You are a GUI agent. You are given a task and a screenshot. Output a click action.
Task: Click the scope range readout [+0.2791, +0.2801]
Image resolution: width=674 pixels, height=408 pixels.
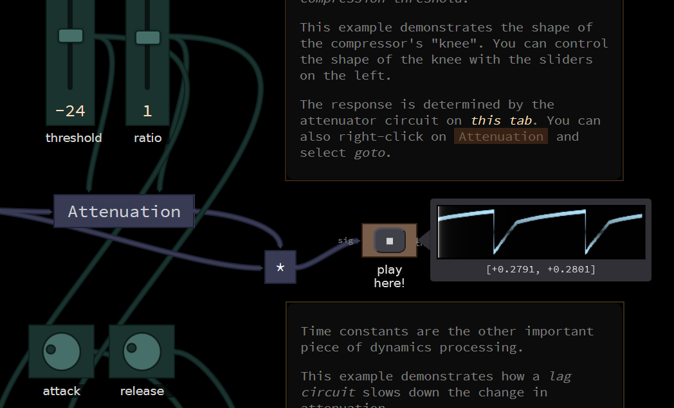pyautogui.click(x=541, y=269)
